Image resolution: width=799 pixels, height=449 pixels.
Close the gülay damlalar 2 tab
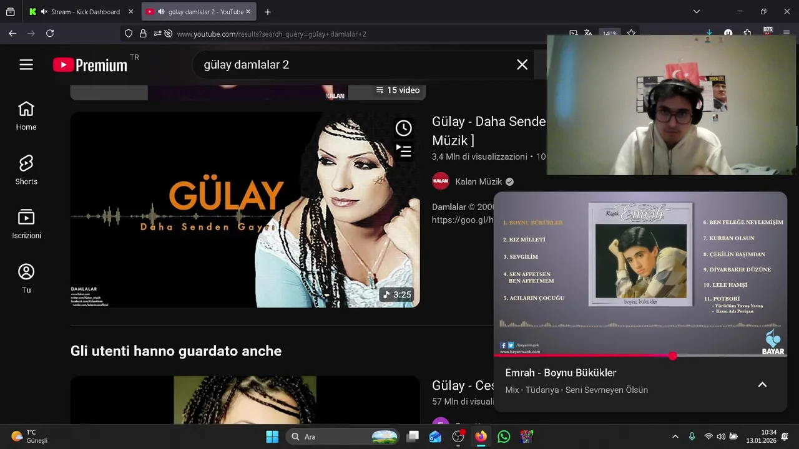click(x=248, y=12)
